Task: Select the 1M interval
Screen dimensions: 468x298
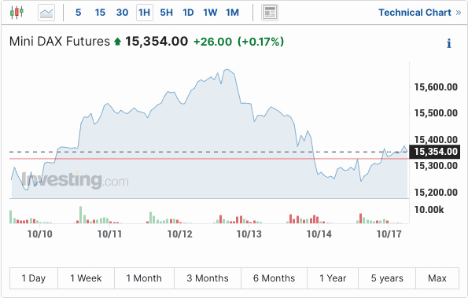Action: pyautogui.click(x=232, y=13)
